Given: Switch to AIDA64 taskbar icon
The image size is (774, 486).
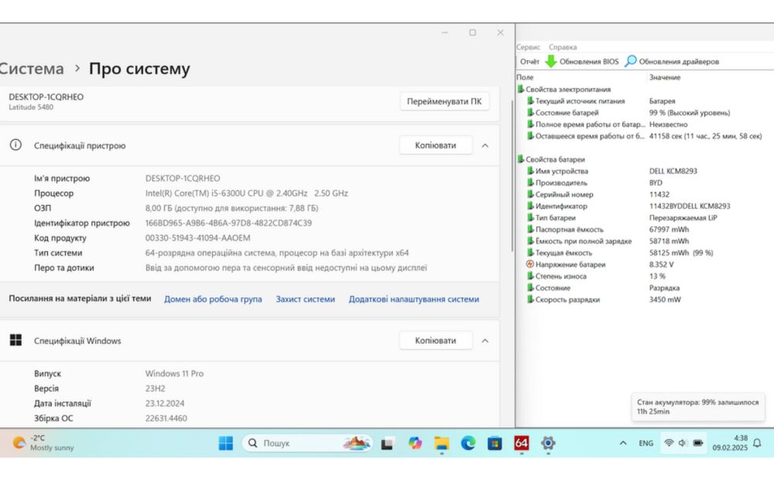Looking at the screenshot, I should (521, 443).
